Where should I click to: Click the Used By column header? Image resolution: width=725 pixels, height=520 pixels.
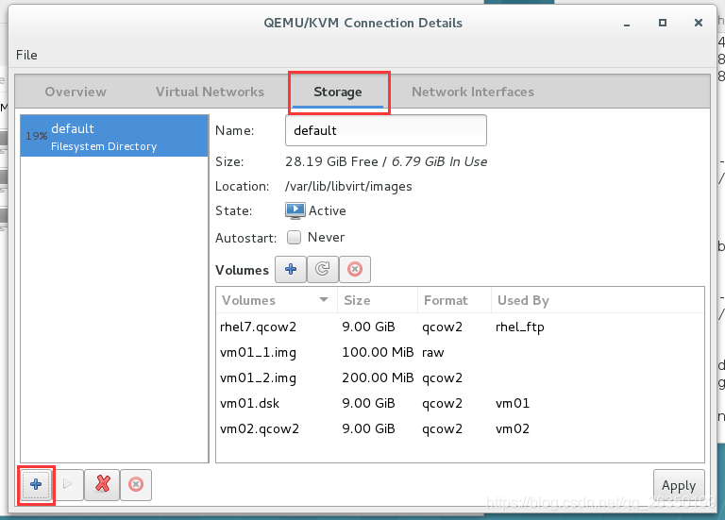[598, 300]
